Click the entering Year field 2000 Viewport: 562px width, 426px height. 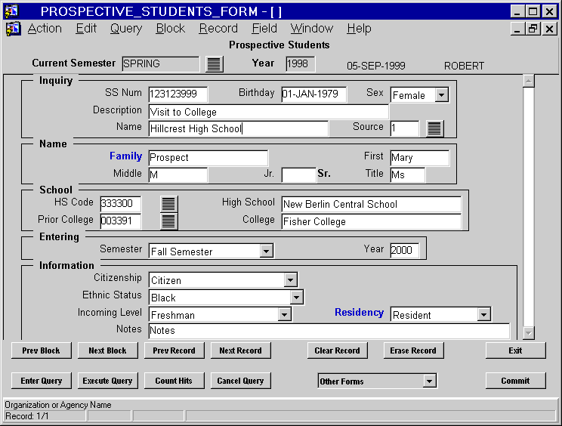pyautogui.click(x=405, y=250)
